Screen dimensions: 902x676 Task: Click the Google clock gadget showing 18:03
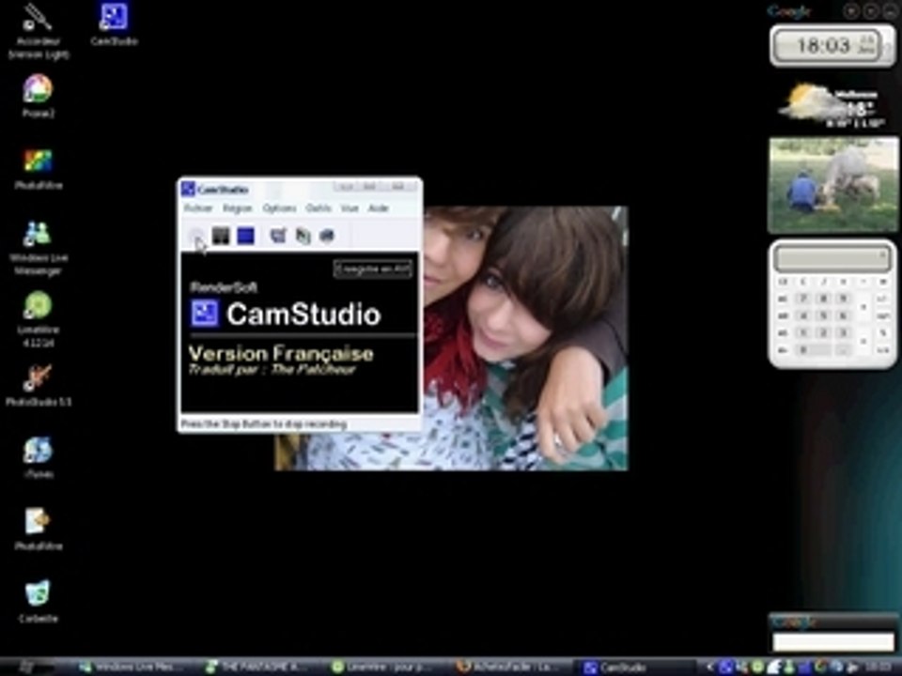[832, 45]
